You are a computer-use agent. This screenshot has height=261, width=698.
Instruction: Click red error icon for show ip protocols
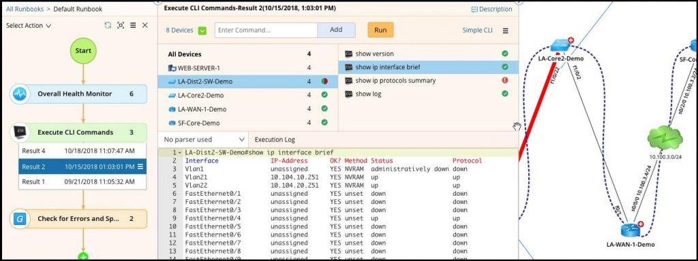[505, 80]
